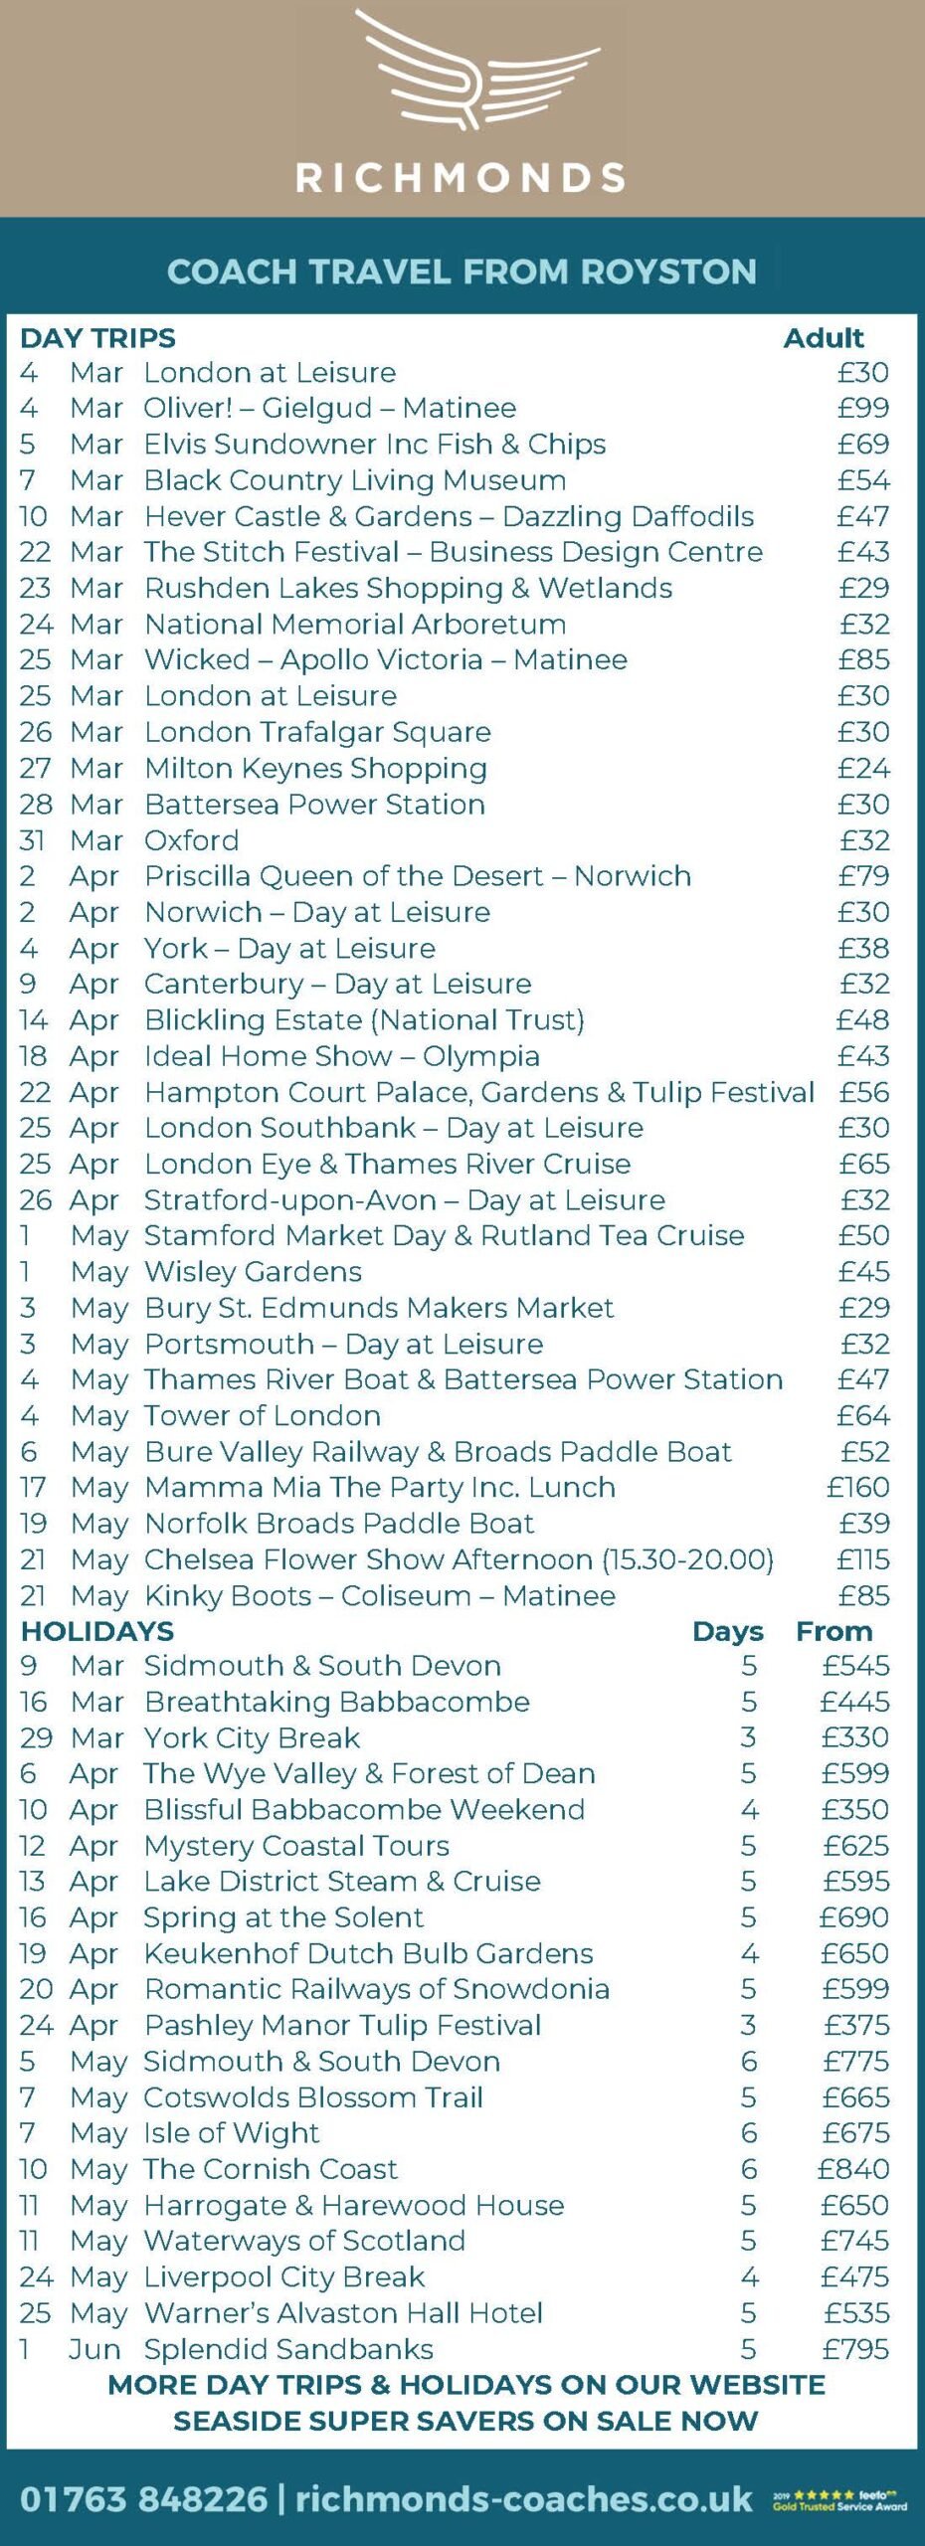The height and width of the screenshot is (2546, 925).
Task: Pick the Wicked – Apollo Victoria – Matinee listing
Action: tap(386, 659)
